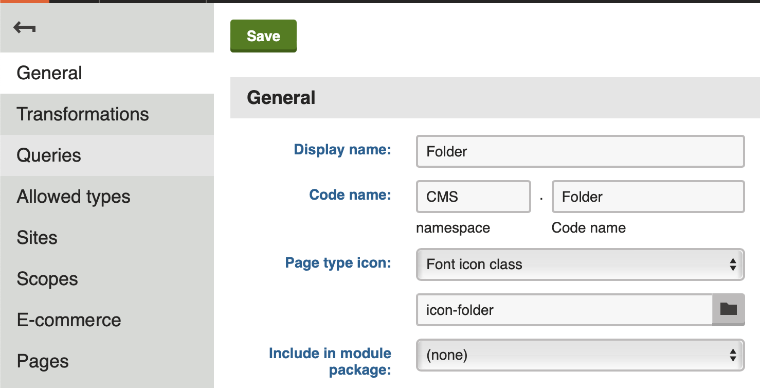The height and width of the screenshot is (388, 760).
Task: Go to the Allowed types tab
Action: [x=107, y=197]
